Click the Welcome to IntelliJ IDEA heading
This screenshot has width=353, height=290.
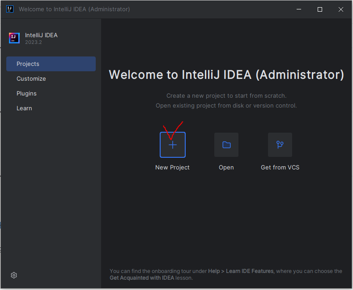(x=226, y=75)
